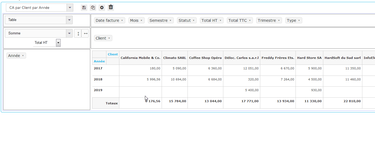Open the Semestre field filter arrow
Image resolution: width=375 pixels, height=167 pixels.
(170, 20)
